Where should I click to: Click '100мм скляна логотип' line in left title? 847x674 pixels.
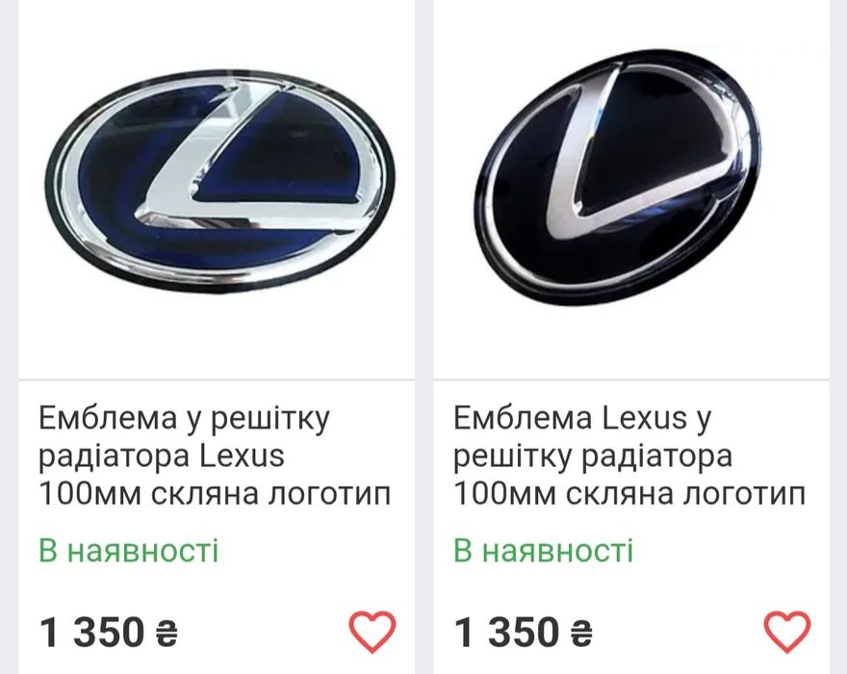pos(215,493)
